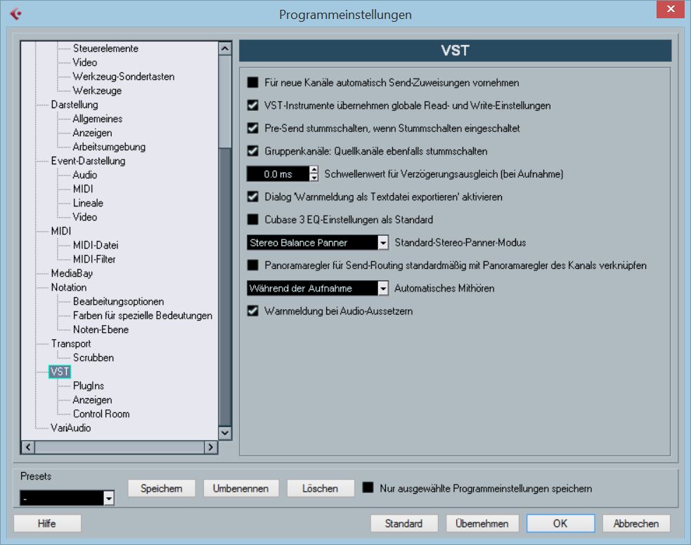Select Video under Event-Darstellung
691x545 pixels.
point(85,217)
